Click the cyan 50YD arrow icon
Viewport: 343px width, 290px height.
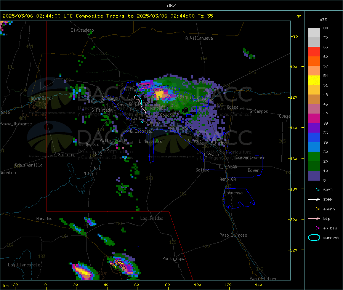pyautogui.click(x=314, y=190)
